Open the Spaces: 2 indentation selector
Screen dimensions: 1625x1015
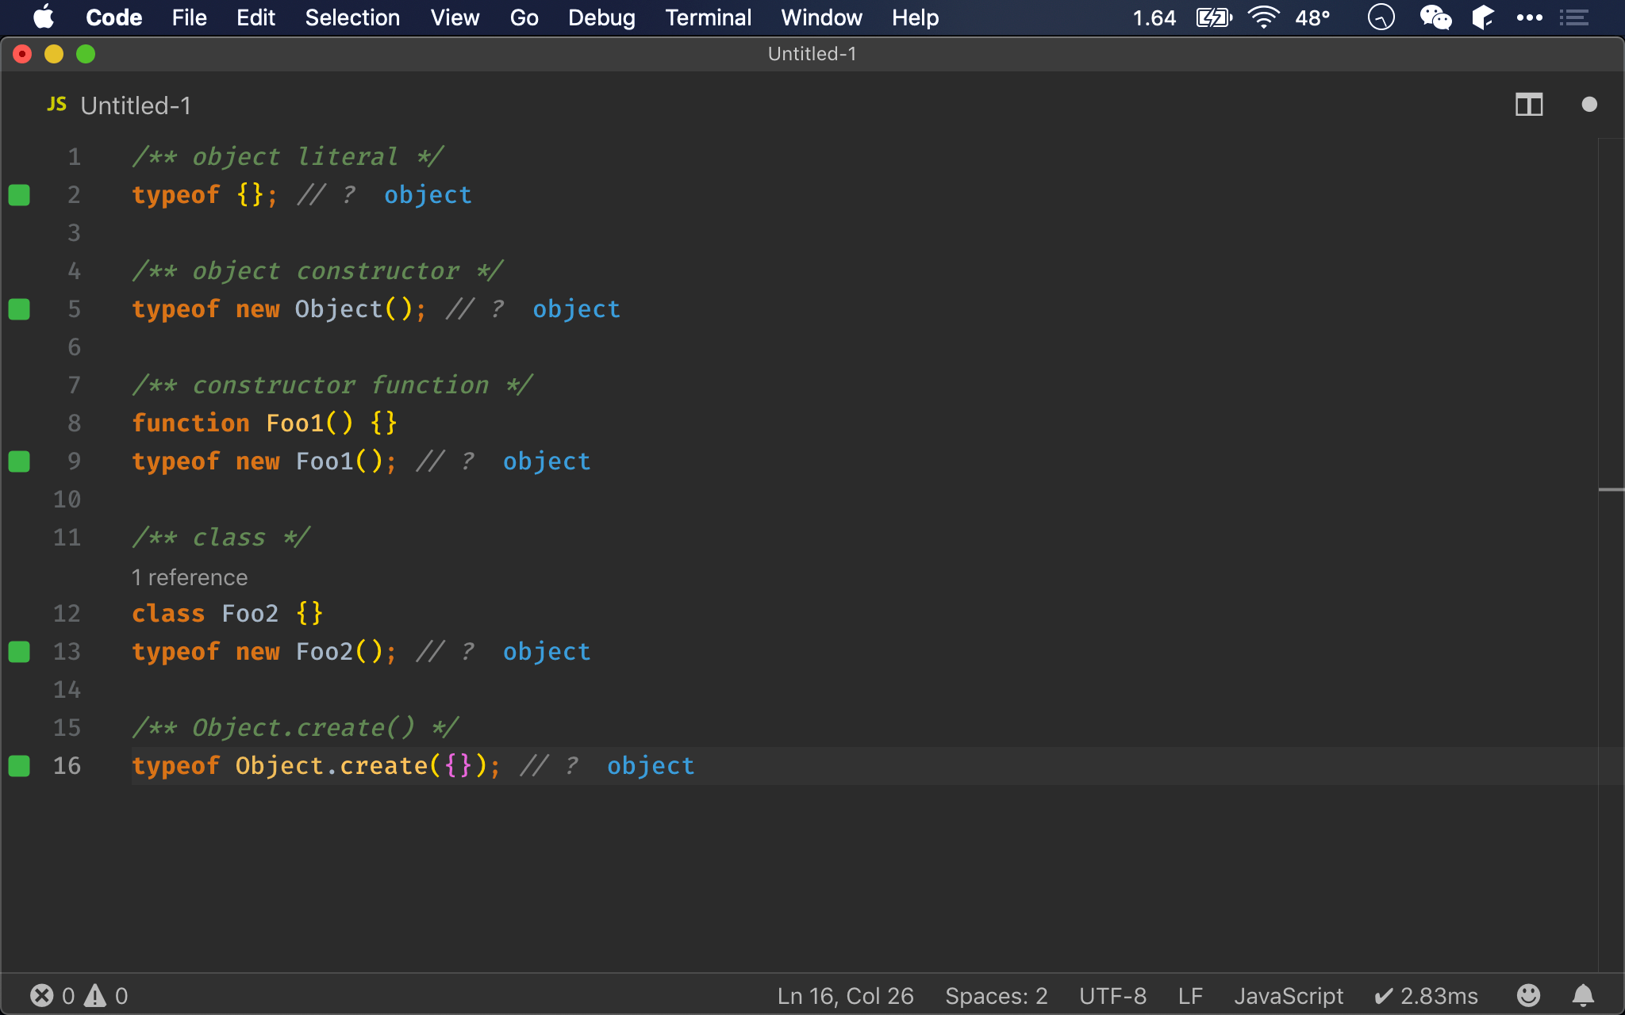pos(996,995)
